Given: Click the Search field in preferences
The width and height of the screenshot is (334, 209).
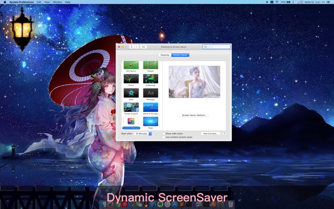Looking at the screenshot, I should point(217,47).
